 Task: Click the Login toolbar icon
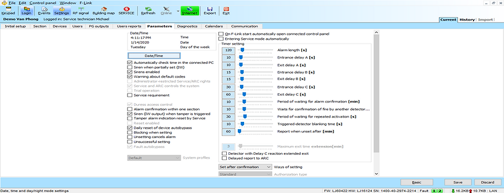(x=26, y=11)
